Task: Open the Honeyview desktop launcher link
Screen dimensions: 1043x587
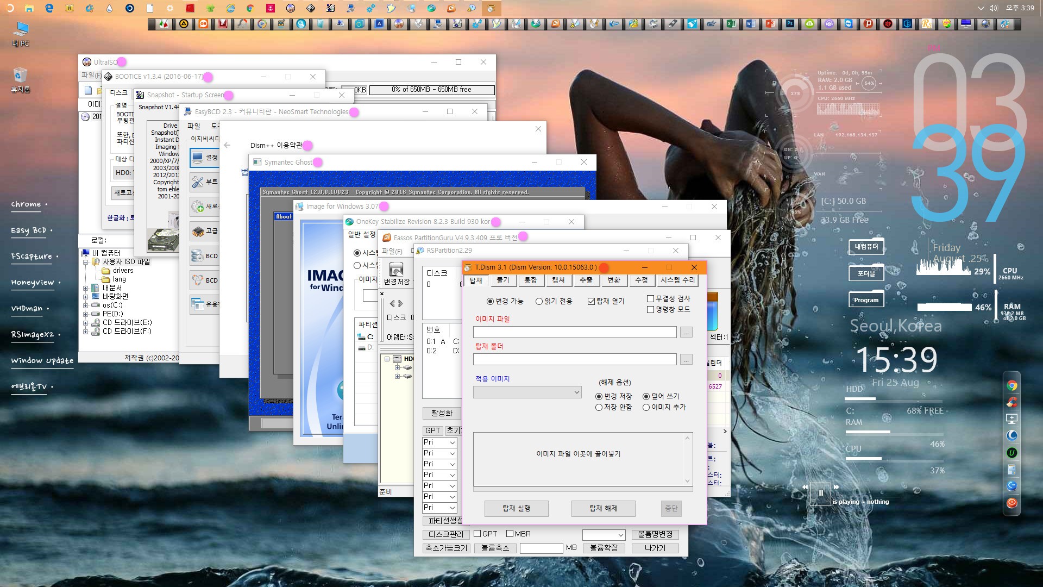Action: click(x=33, y=283)
